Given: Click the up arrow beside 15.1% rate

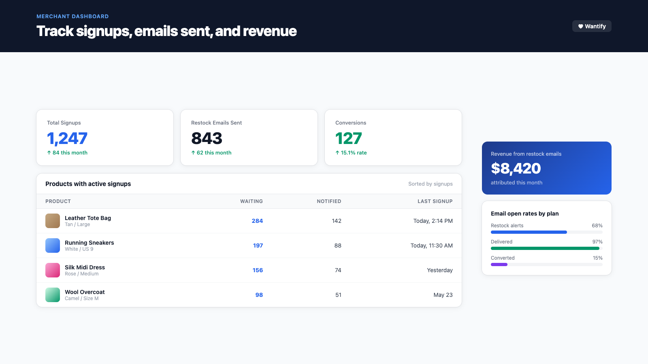Looking at the screenshot, I should 337,153.
